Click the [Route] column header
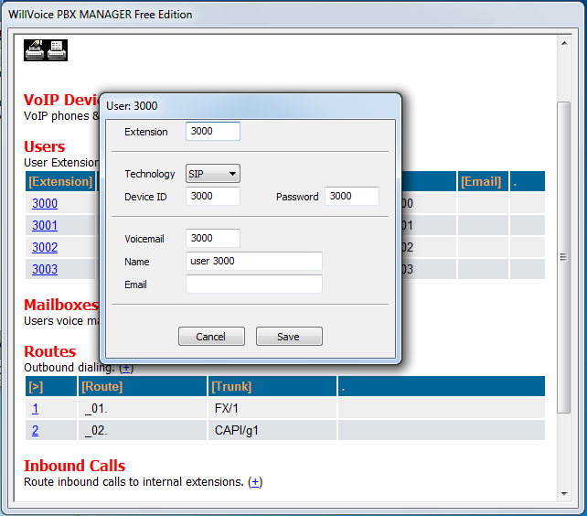 [143, 386]
